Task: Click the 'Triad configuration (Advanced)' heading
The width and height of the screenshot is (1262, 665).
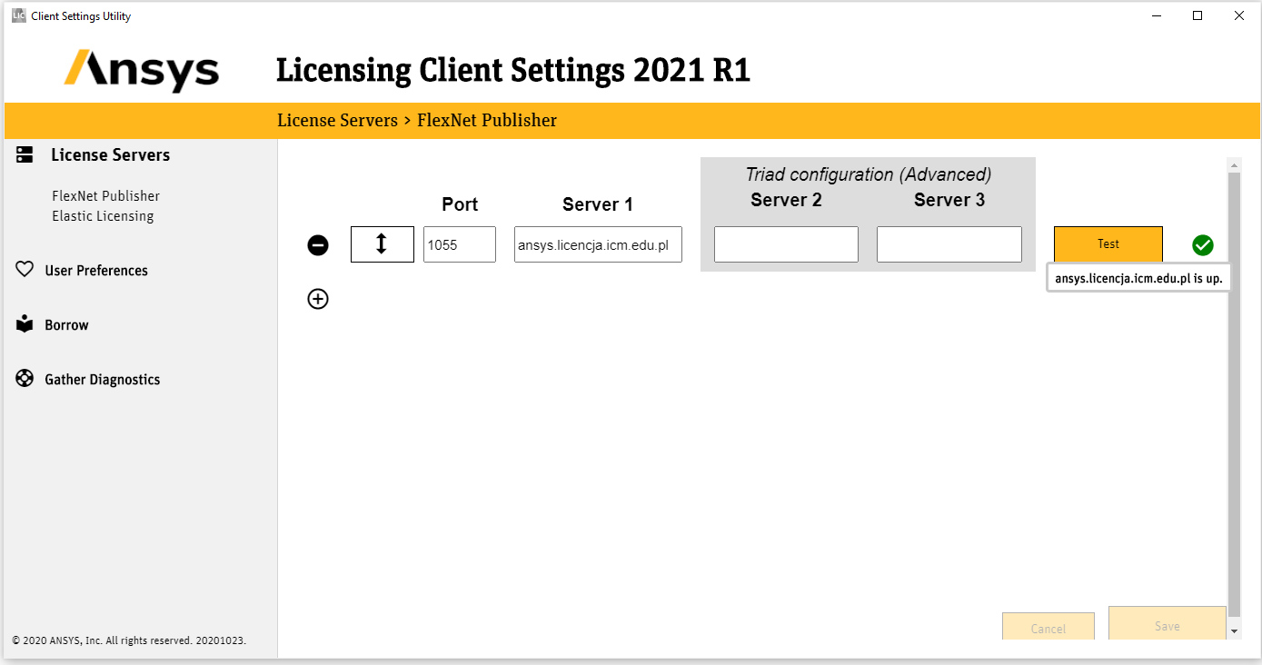Action: [869, 174]
